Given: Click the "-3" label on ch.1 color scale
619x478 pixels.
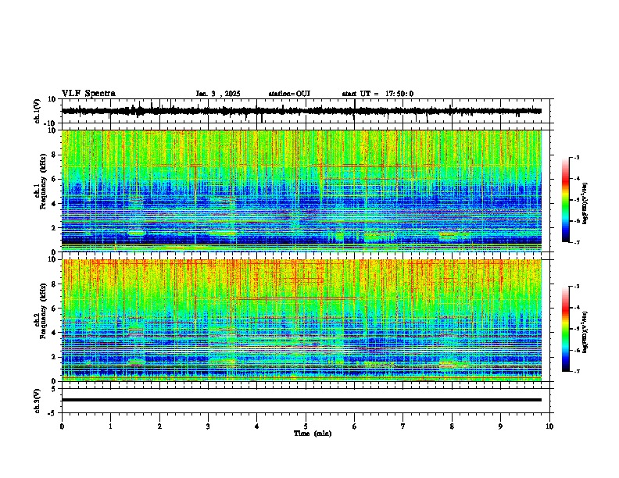Looking at the screenshot, I should [576, 158].
